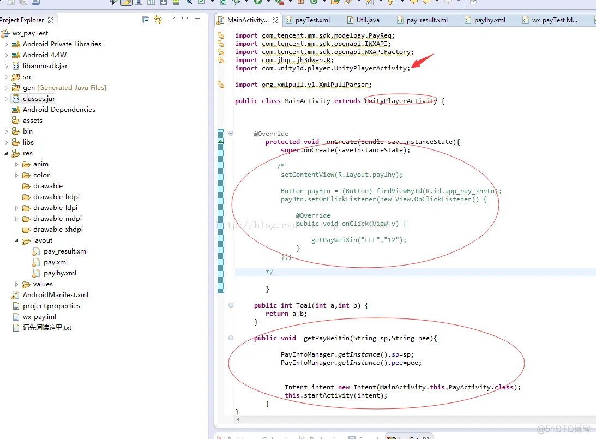Switch to the MainActivity editor tab
This screenshot has height=439, width=596.
point(248,20)
